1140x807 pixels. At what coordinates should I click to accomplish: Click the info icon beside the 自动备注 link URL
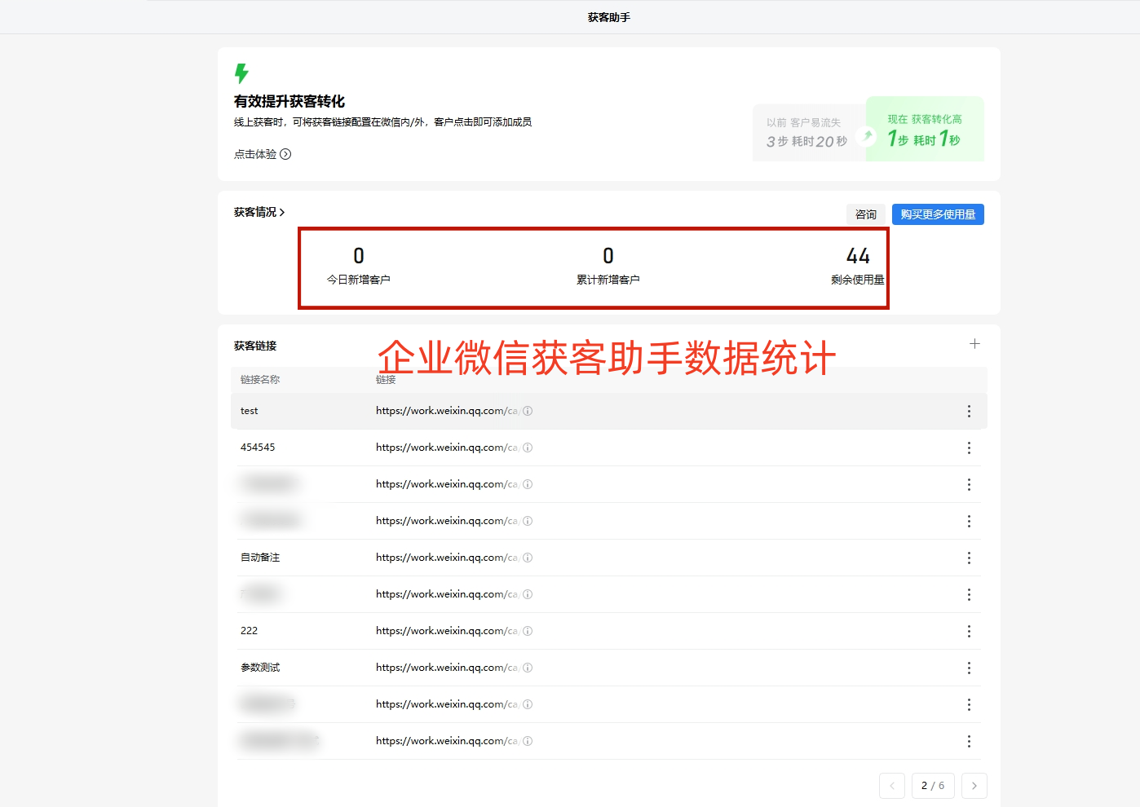[528, 558]
